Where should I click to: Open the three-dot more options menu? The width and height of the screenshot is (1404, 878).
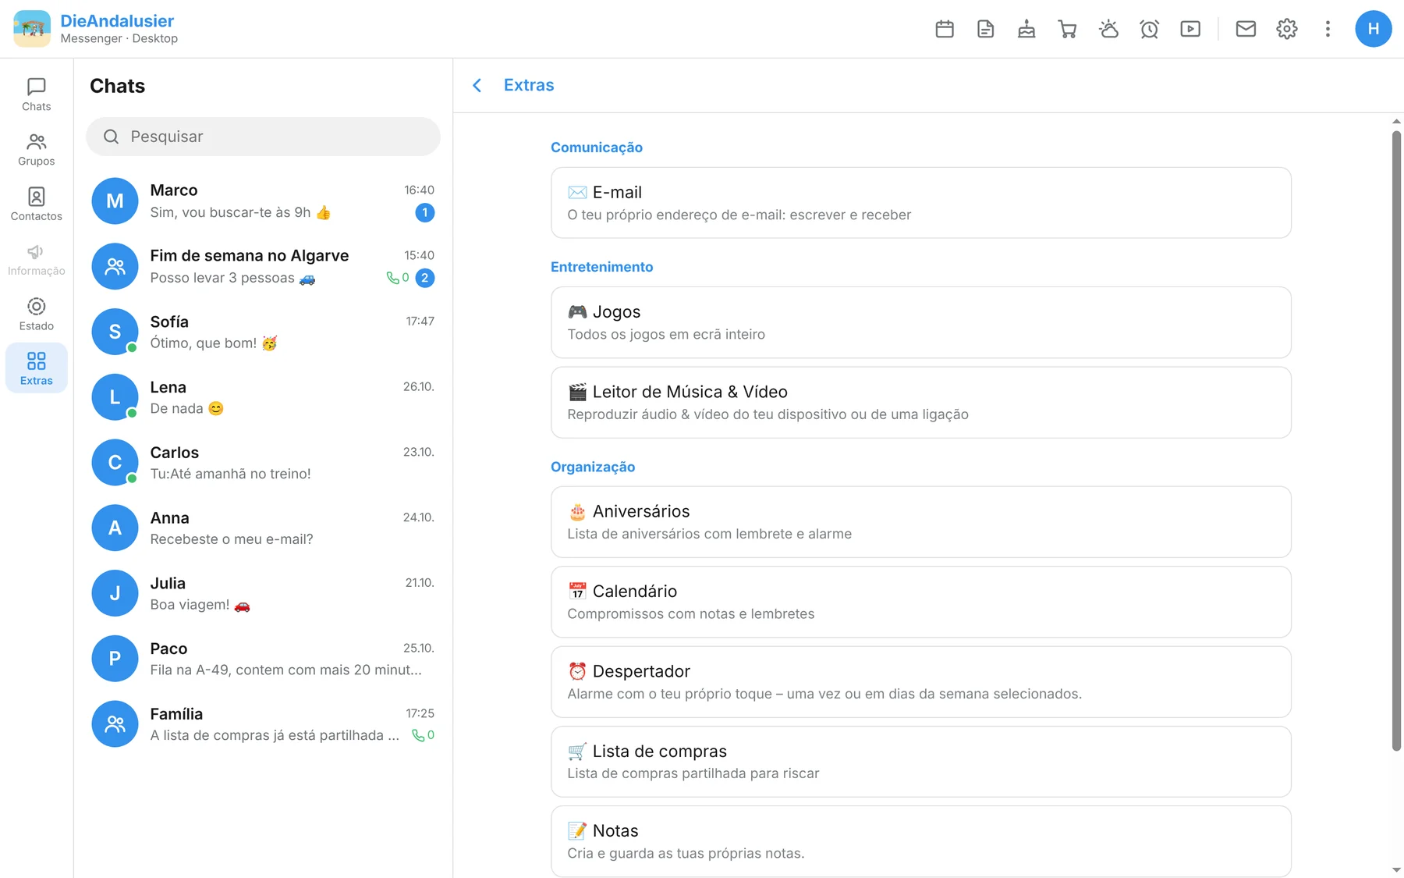pos(1328,29)
